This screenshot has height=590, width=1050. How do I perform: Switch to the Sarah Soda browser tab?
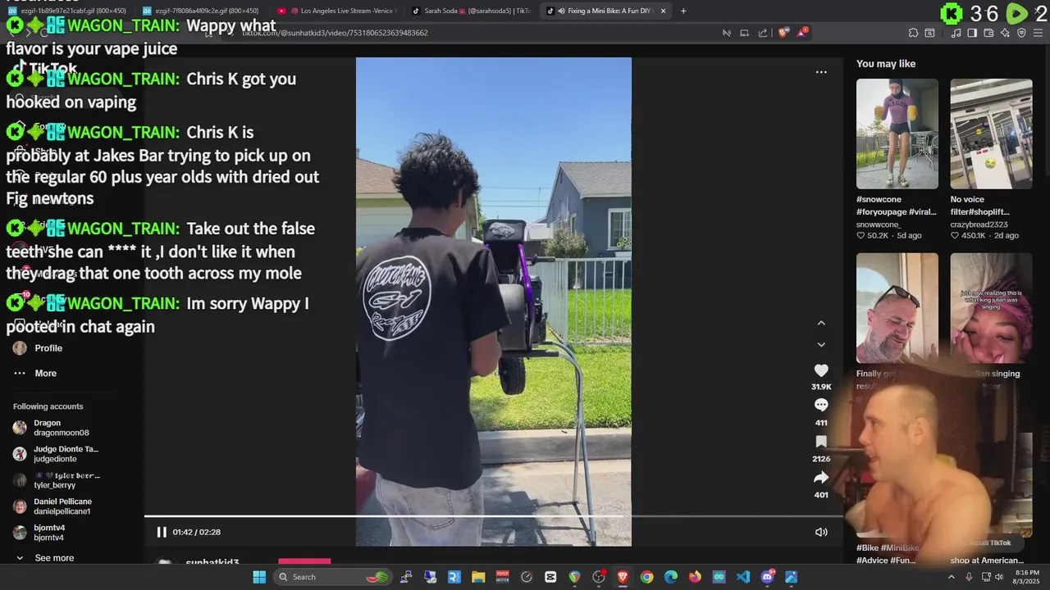[x=472, y=11]
